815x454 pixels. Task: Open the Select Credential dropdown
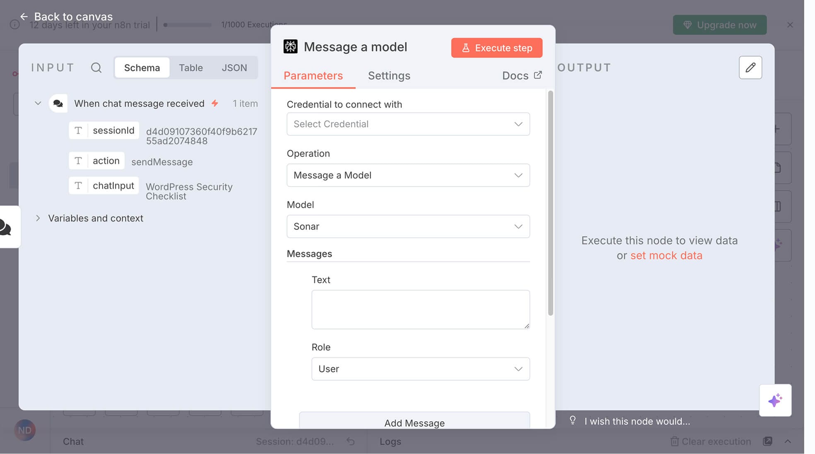click(408, 124)
